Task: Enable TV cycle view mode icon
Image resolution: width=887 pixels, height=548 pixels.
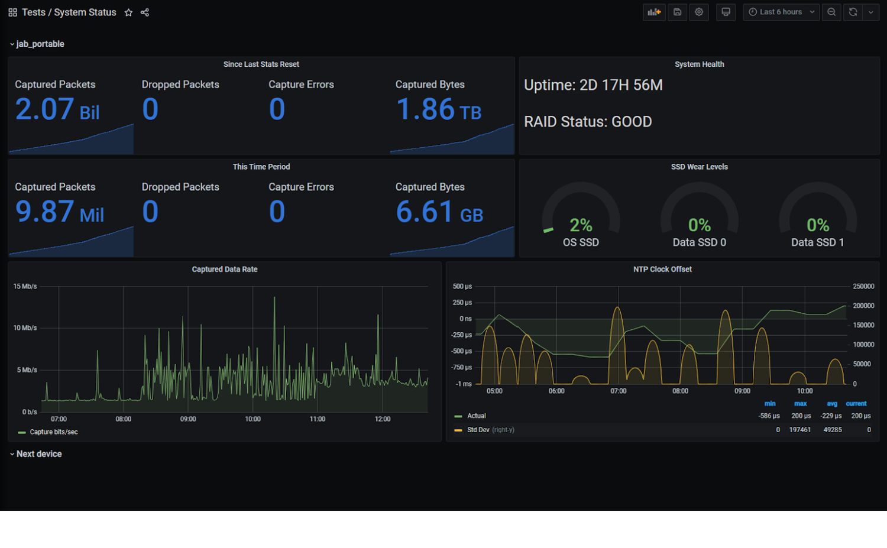Action: click(726, 12)
